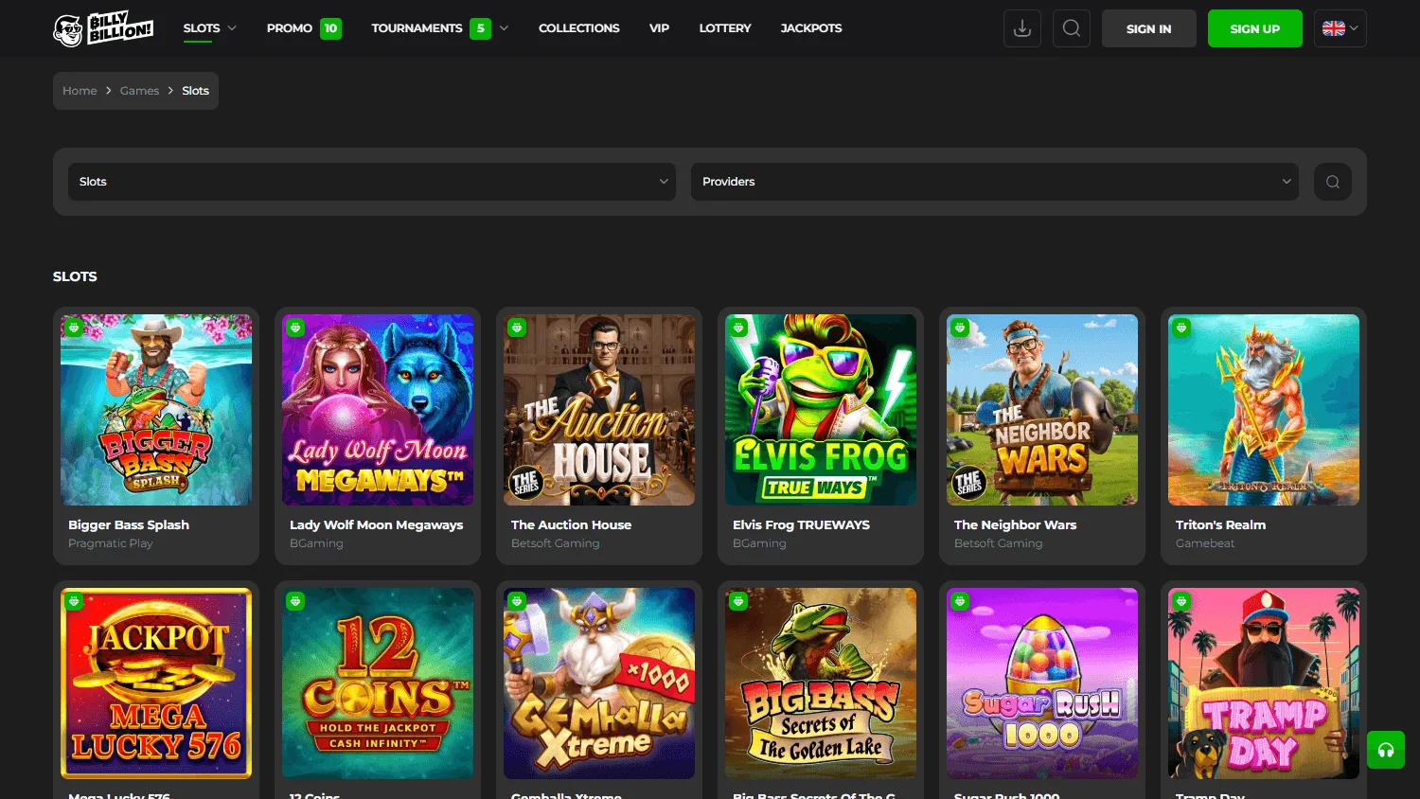Click the SIGN IN button
Viewport: 1420px width, 799px height.
[x=1149, y=28]
